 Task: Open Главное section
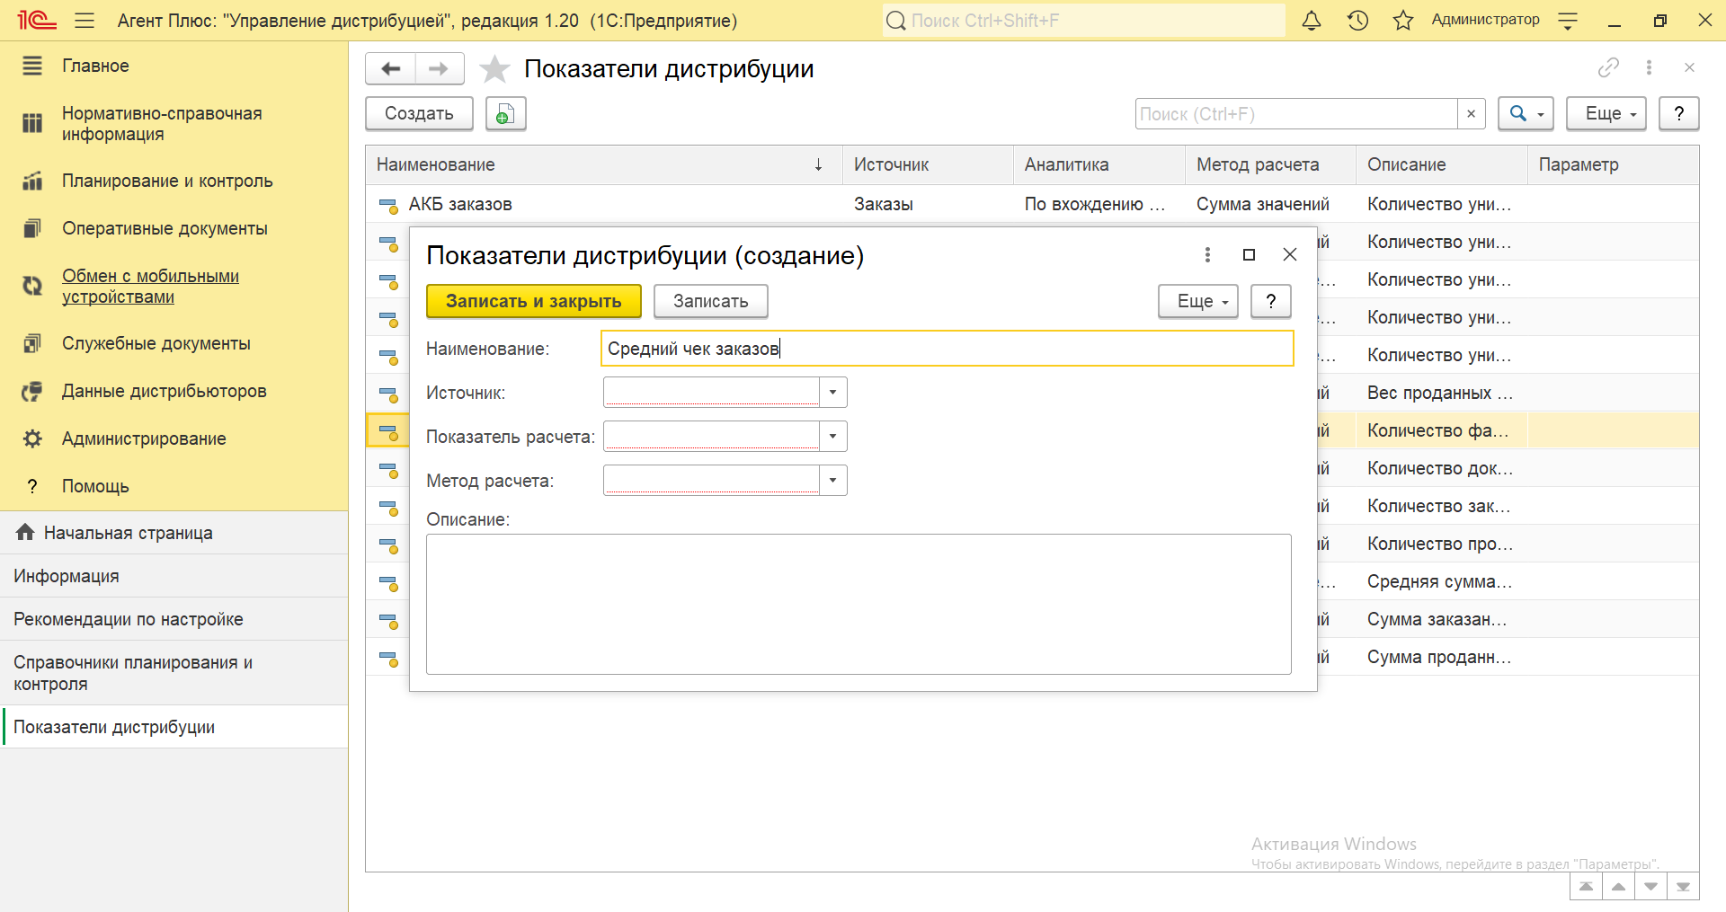pos(95,66)
